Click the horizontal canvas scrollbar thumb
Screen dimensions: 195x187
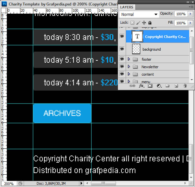pyautogui.click(x=103, y=183)
